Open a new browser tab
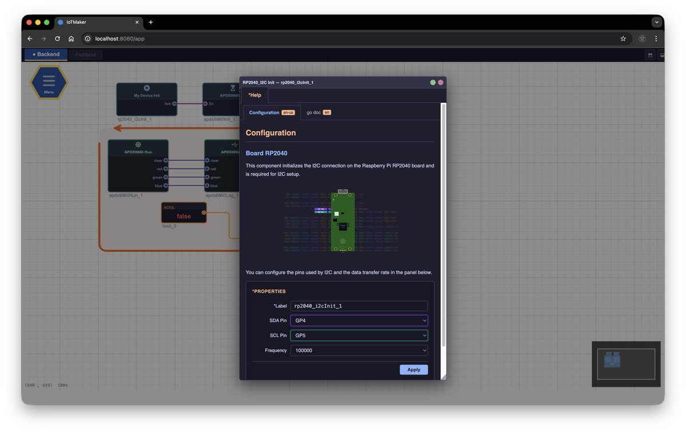Viewport: 686px width, 433px height. 151,22
